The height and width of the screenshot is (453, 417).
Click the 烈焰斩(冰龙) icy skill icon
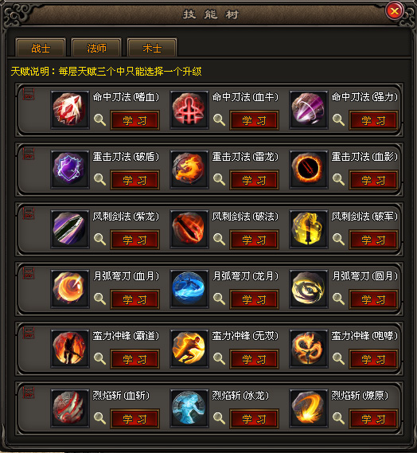(x=189, y=408)
